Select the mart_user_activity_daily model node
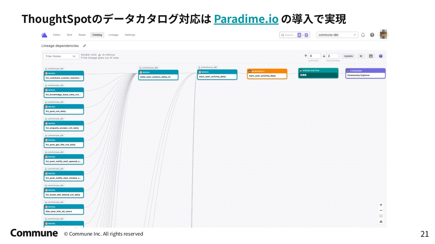The width and height of the screenshot is (435, 244). coord(217,75)
